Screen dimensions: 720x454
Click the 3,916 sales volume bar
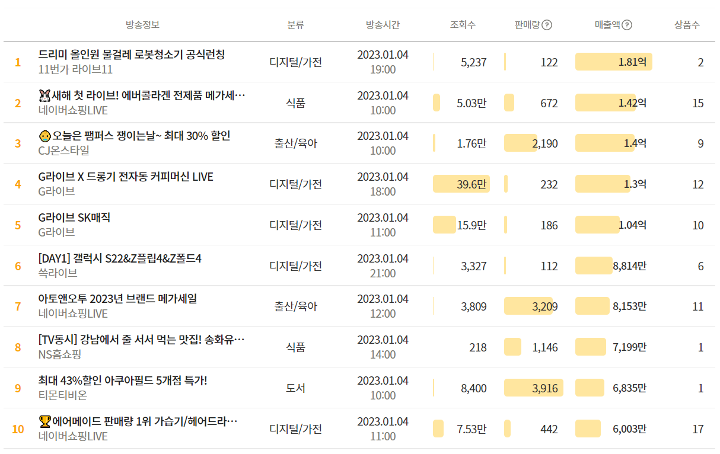pyautogui.click(x=534, y=388)
